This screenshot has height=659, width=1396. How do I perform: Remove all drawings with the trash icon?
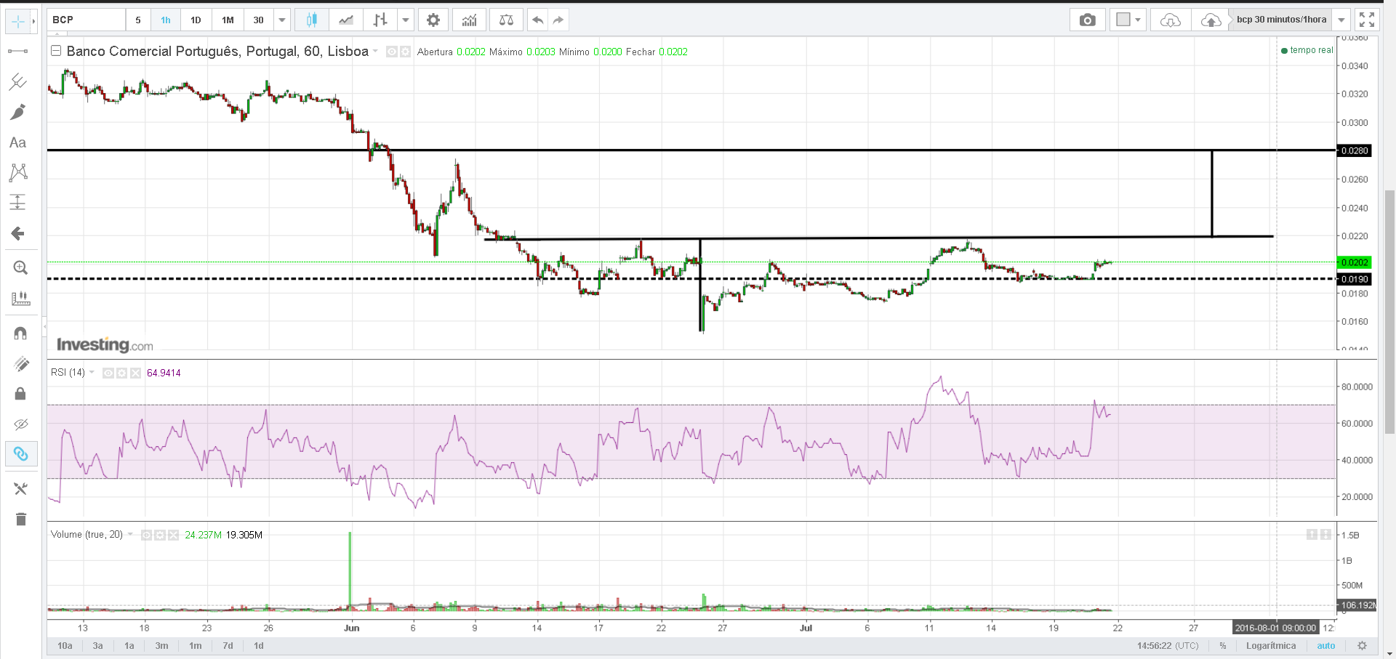20,519
